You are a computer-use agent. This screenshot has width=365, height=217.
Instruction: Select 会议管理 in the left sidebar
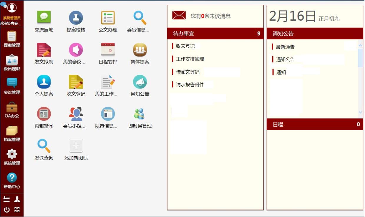click(x=12, y=86)
